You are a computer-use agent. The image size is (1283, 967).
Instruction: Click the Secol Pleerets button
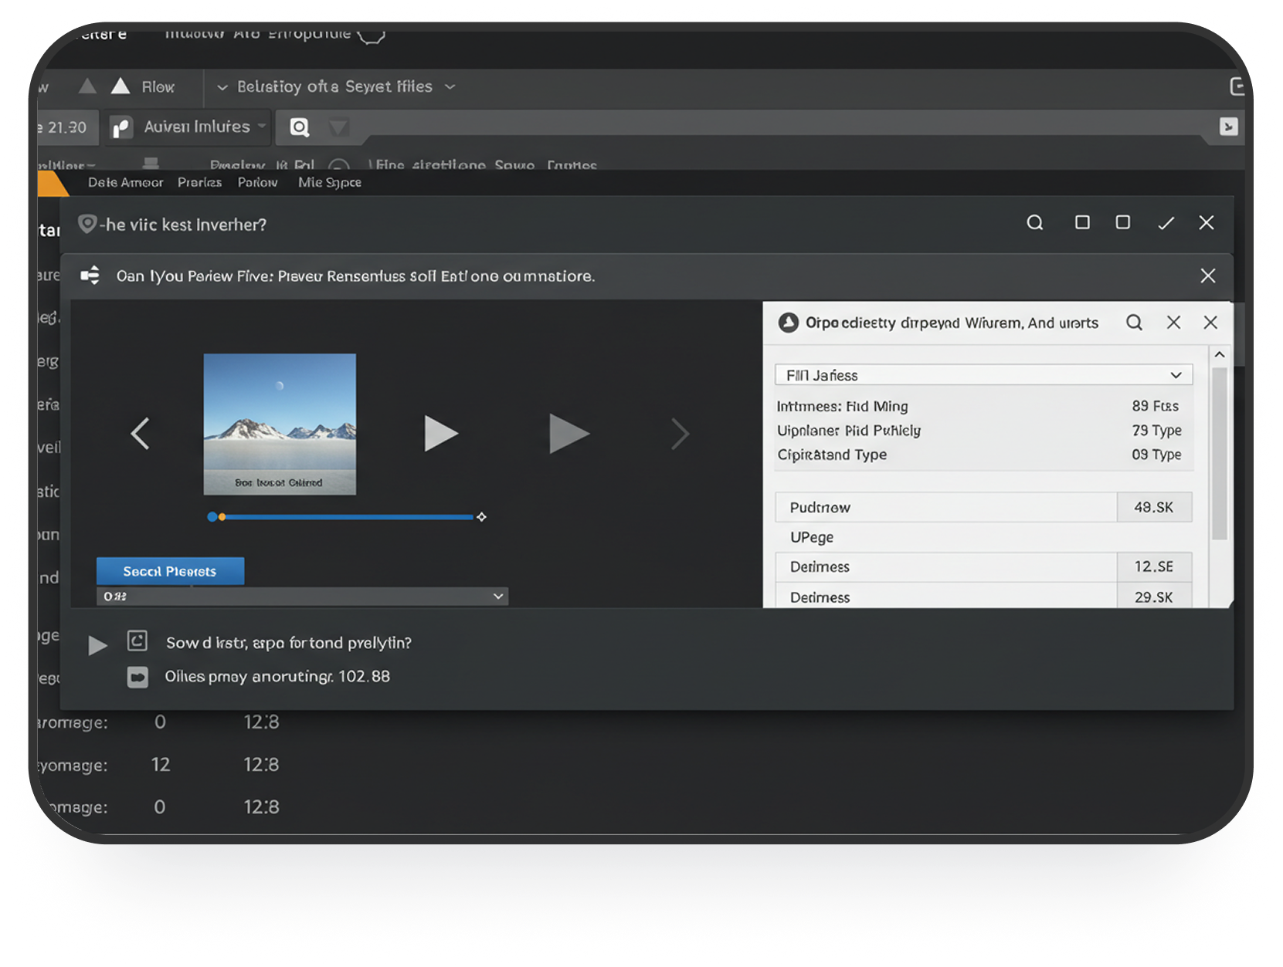tap(170, 571)
